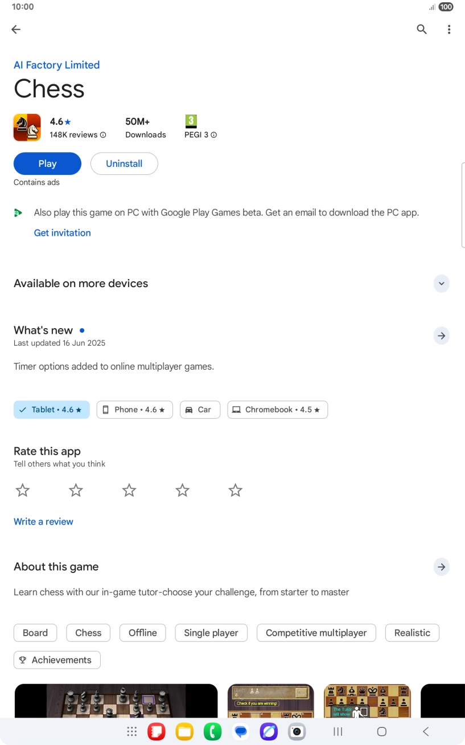Screen dimensions: 465x745
Task: Click the Get invitation link
Action: pos(63,233)
